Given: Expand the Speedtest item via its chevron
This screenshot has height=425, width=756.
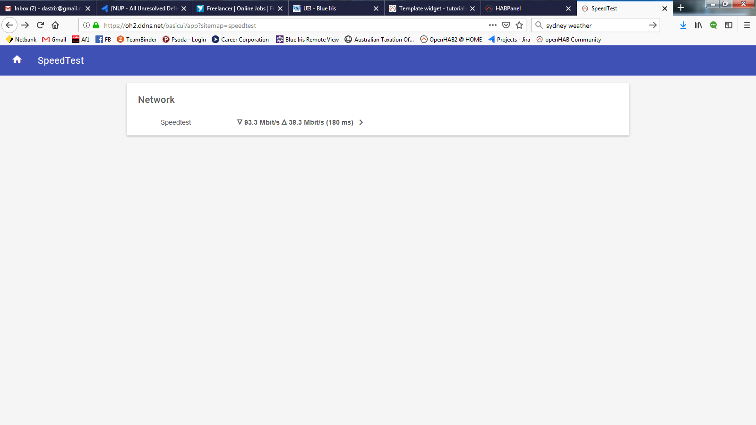Looking at the screenshot, I should point(361,122).
